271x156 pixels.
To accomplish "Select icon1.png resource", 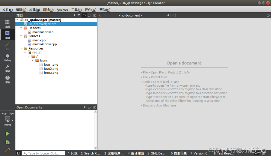I will pyautogui.click(x=51, y=64).
